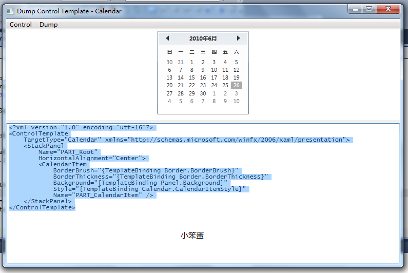The image size is (408, 273).
Task: Pick day 22 in the calendar
Action: click(x=192, y=85)
